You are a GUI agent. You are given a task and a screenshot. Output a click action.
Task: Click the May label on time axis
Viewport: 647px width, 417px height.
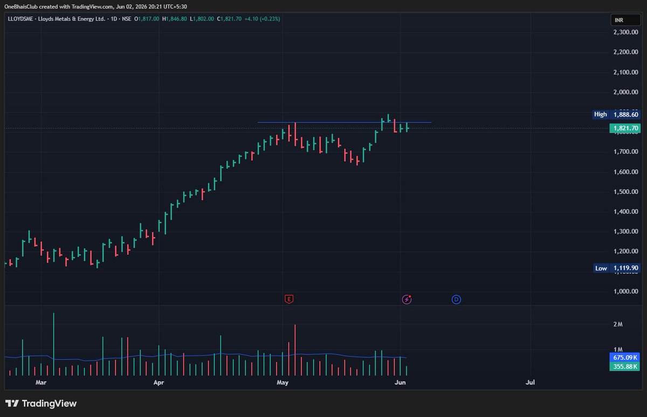pyautogui.click(x=283, y=382)
